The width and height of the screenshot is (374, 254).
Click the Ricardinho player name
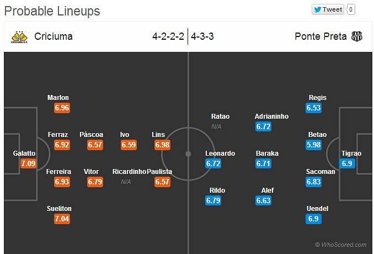129,172
